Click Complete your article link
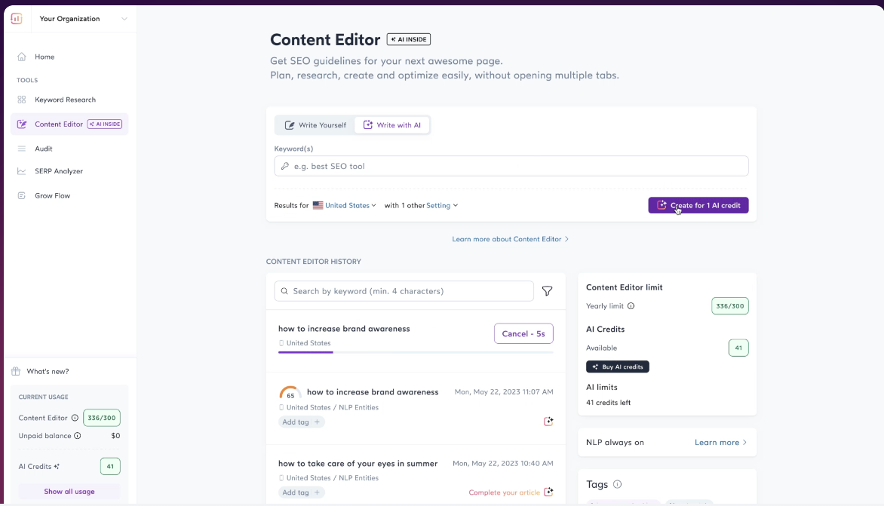This screenshot has height=506, width=884. coord(504,492)
